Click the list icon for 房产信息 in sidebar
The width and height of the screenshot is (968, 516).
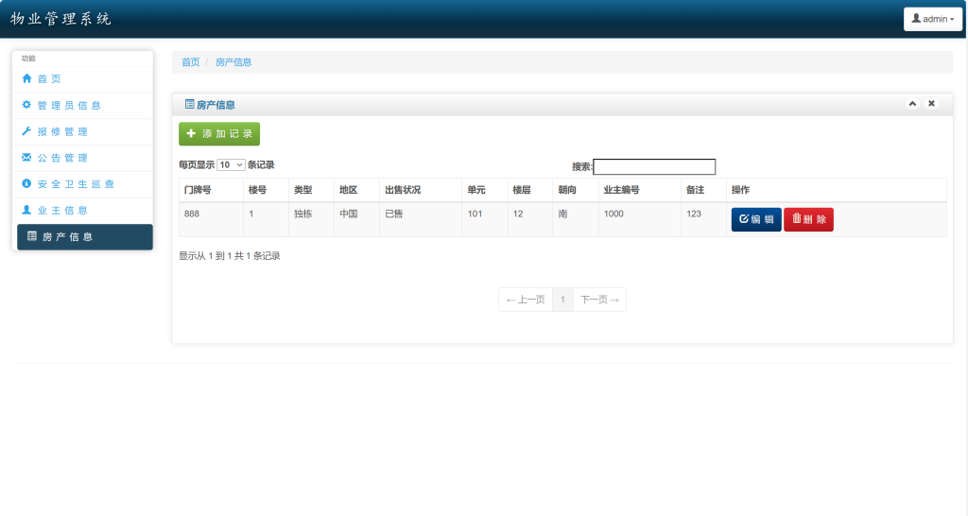pos(32,235)
